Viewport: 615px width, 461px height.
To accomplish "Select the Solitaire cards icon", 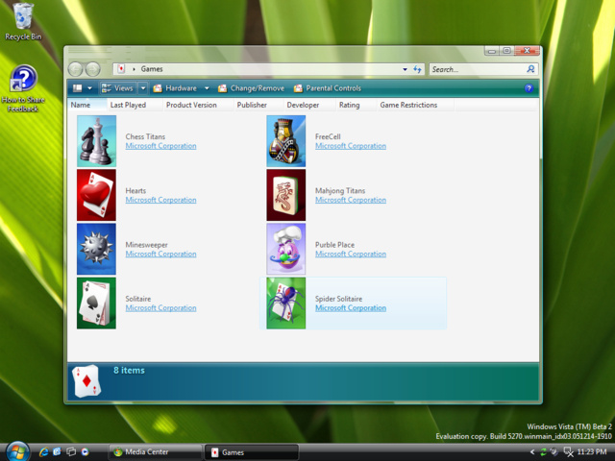I will point(96,303).
